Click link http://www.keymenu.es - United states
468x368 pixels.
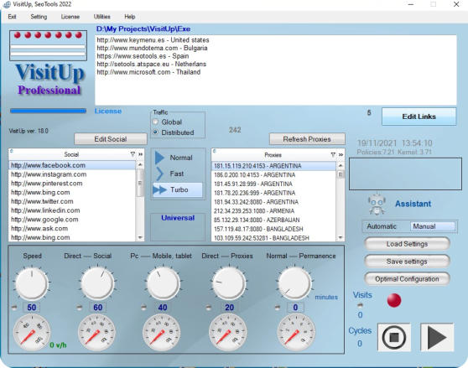pos(153,40)
